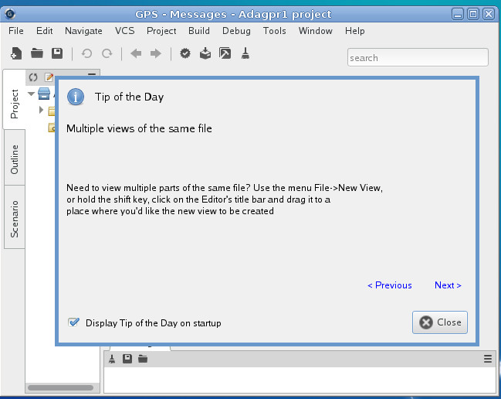Click the search input field
Screen dimensions: 501x399
(418, 57)
